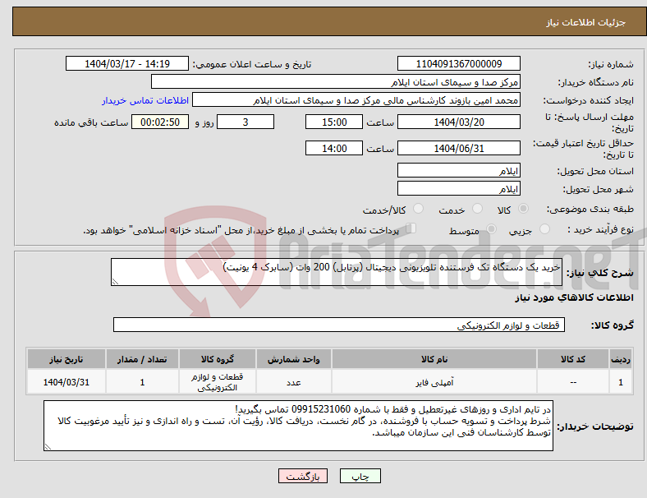The width and height of the screenshot is (647, 498).
Task: Click the قطعات و لوازم الکترونیکی group field
Action: [x=339, y=325]
